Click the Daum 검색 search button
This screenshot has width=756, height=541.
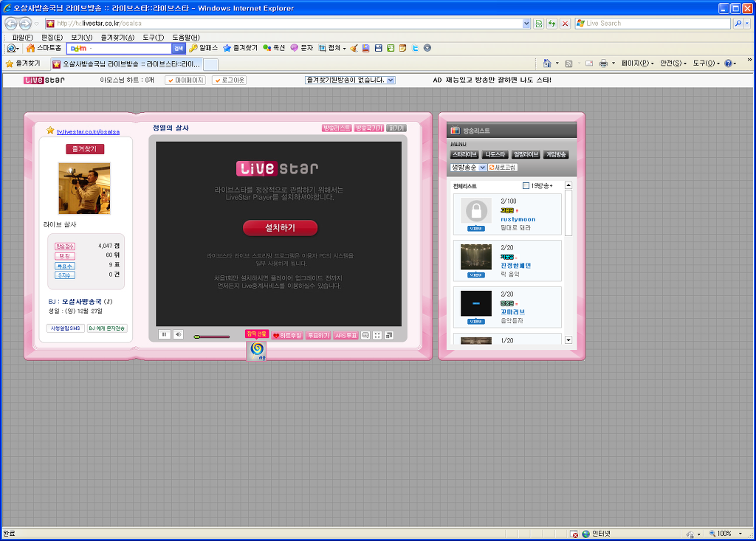[179, 48]
